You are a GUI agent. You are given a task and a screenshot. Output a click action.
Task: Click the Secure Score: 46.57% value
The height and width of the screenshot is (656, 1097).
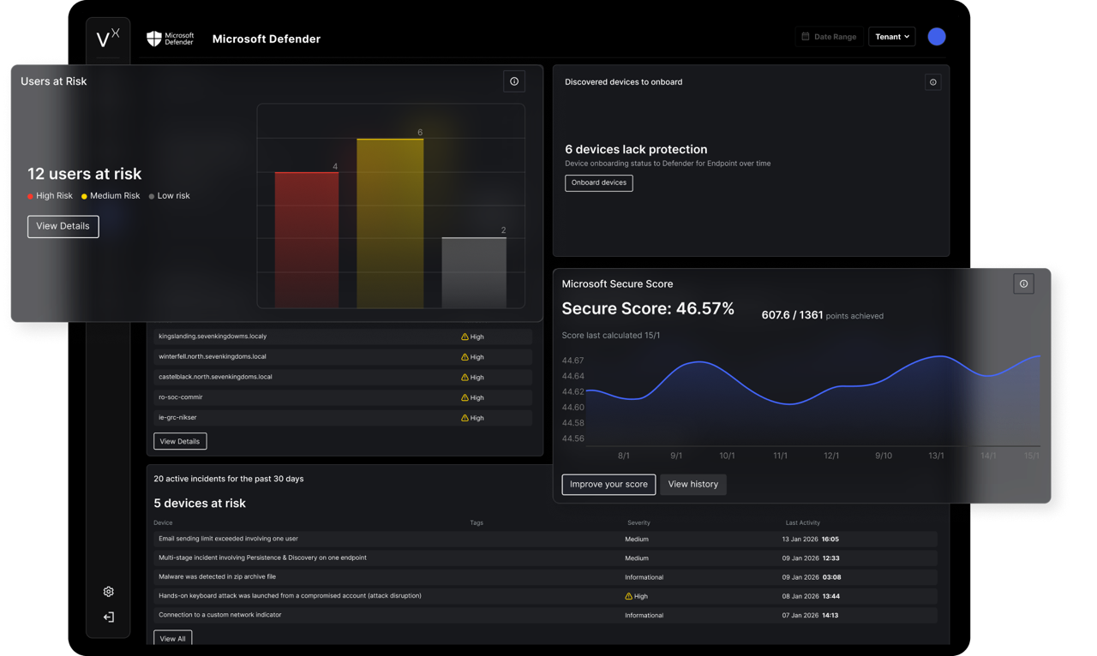pyautogui.click(x=648, y=309)
